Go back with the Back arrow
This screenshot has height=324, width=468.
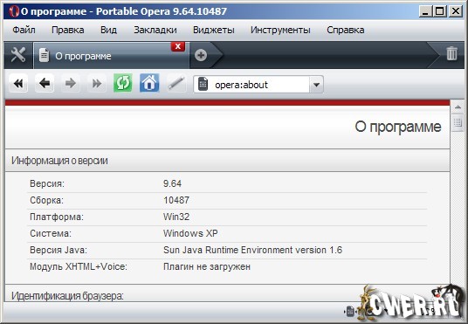click(x=45, y=83)
